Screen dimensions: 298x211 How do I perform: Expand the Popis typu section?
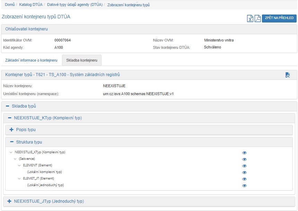coord(11,130)
